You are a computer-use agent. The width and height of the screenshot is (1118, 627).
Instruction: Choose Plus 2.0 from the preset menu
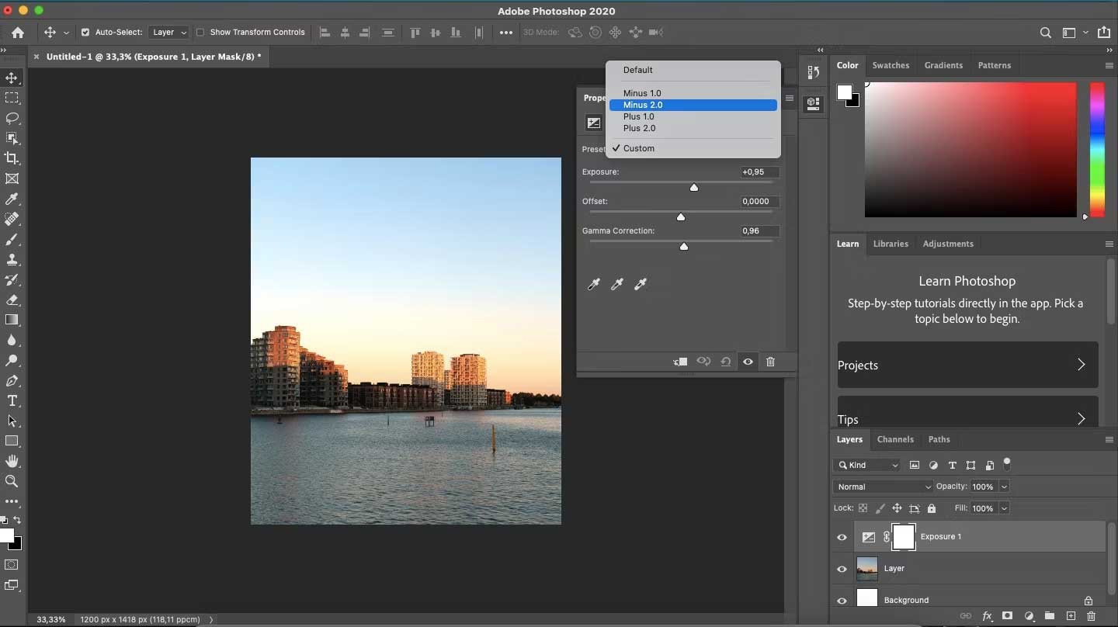[x=640, y=129]
